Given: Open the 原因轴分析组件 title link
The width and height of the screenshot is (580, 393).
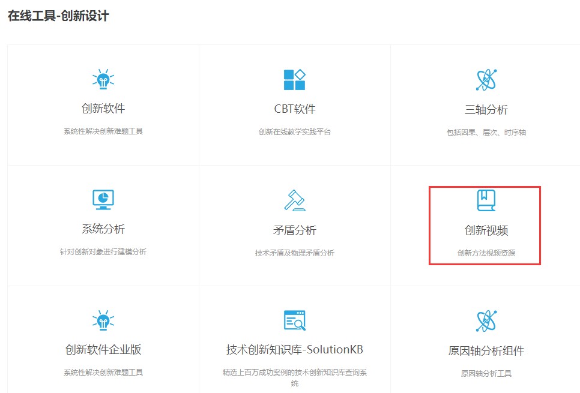Looking at the screenshot, I should click(x=486, y=351).
